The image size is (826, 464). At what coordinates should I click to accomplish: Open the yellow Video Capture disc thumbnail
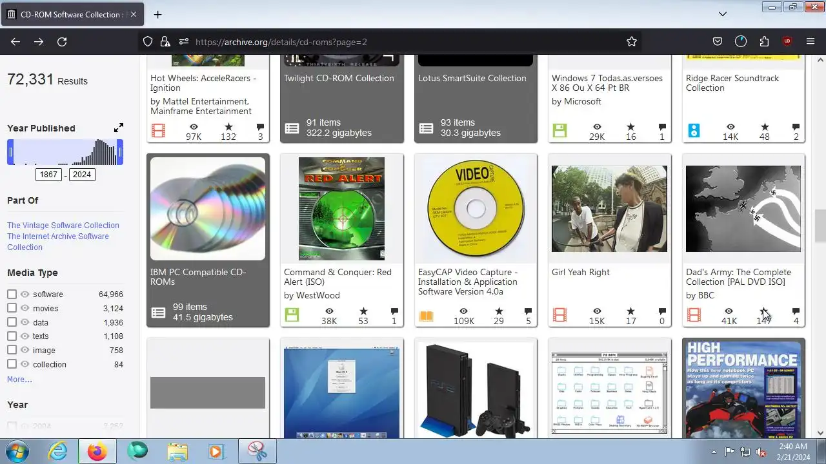tap(476, 209)
